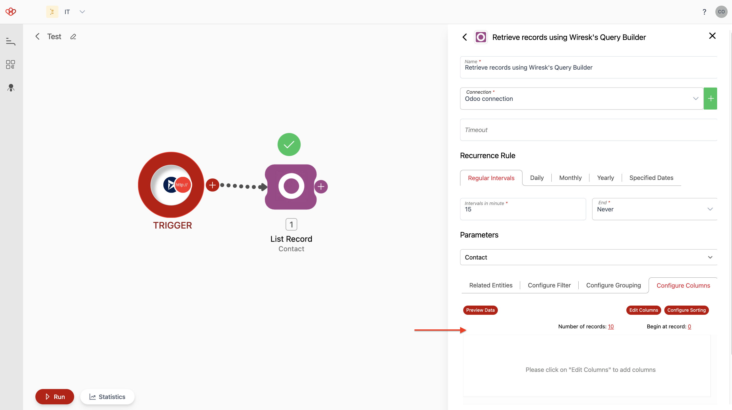Viewport: 732px width, 410px height.
Task: Expand the Odoo connection dropdown
Action: pyautogui.click(x=696, y=98)
